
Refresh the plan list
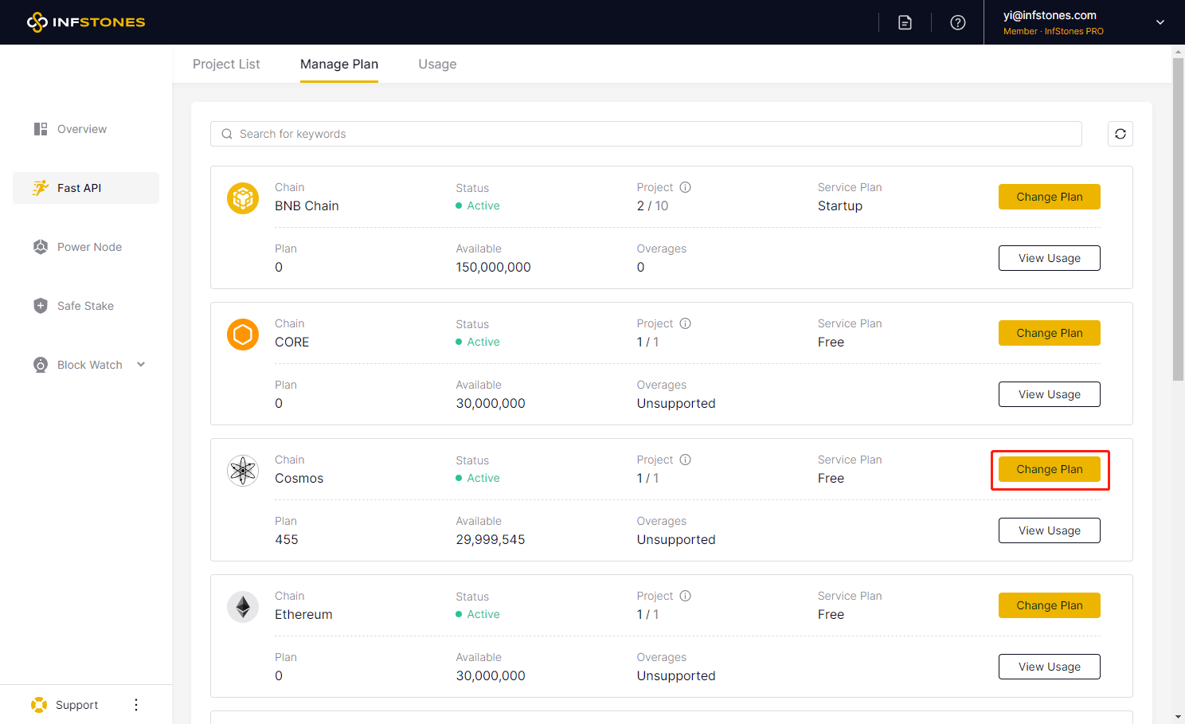click(1120, 134)
